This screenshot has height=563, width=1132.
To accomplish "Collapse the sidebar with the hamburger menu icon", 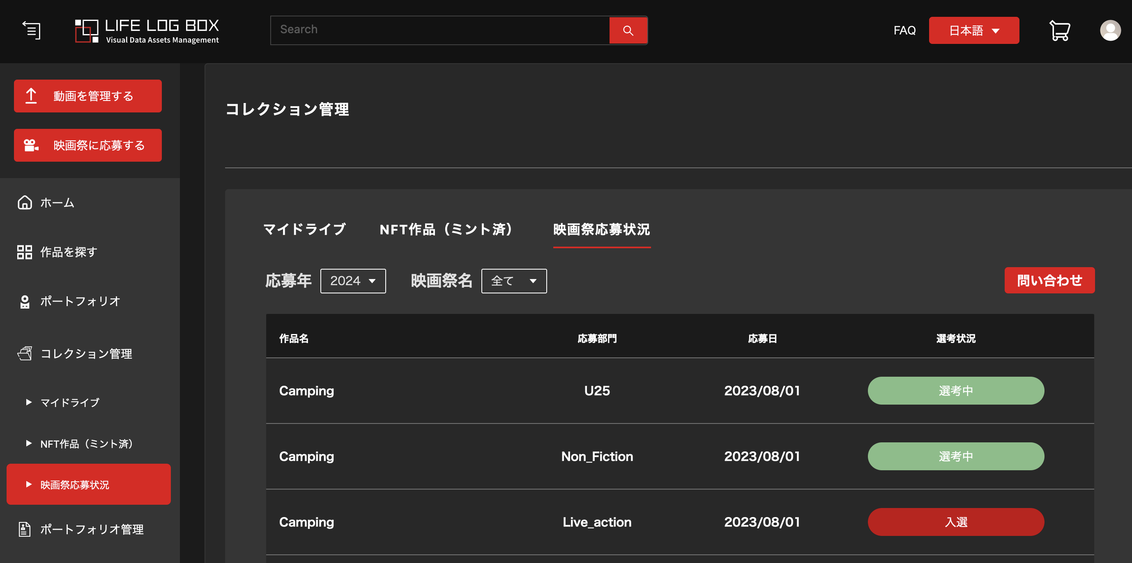I will pos(31,30).
